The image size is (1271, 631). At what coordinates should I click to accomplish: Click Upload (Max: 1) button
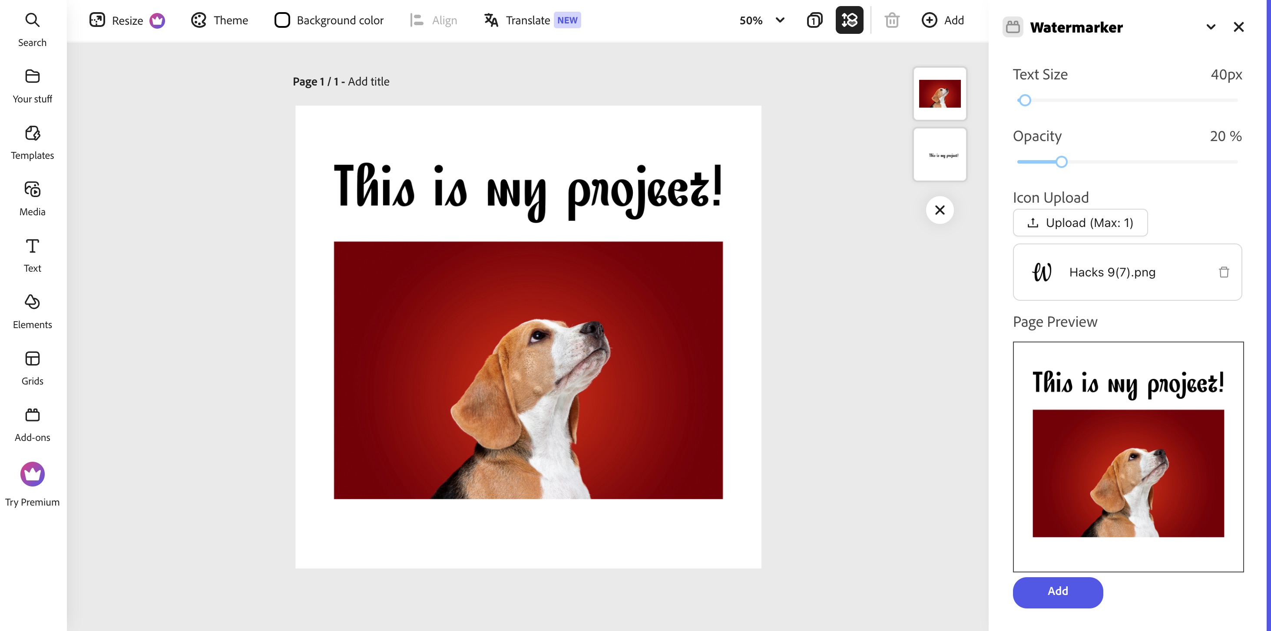(1080, 223)
